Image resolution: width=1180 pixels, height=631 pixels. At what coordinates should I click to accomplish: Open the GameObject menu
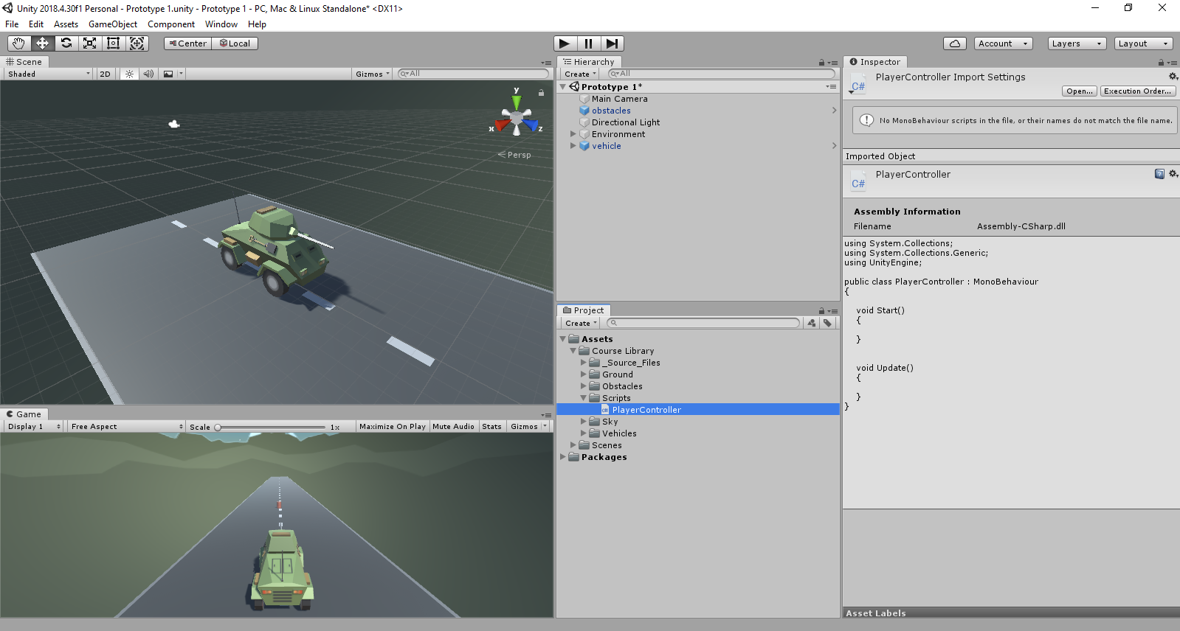(x=113, y=24)
